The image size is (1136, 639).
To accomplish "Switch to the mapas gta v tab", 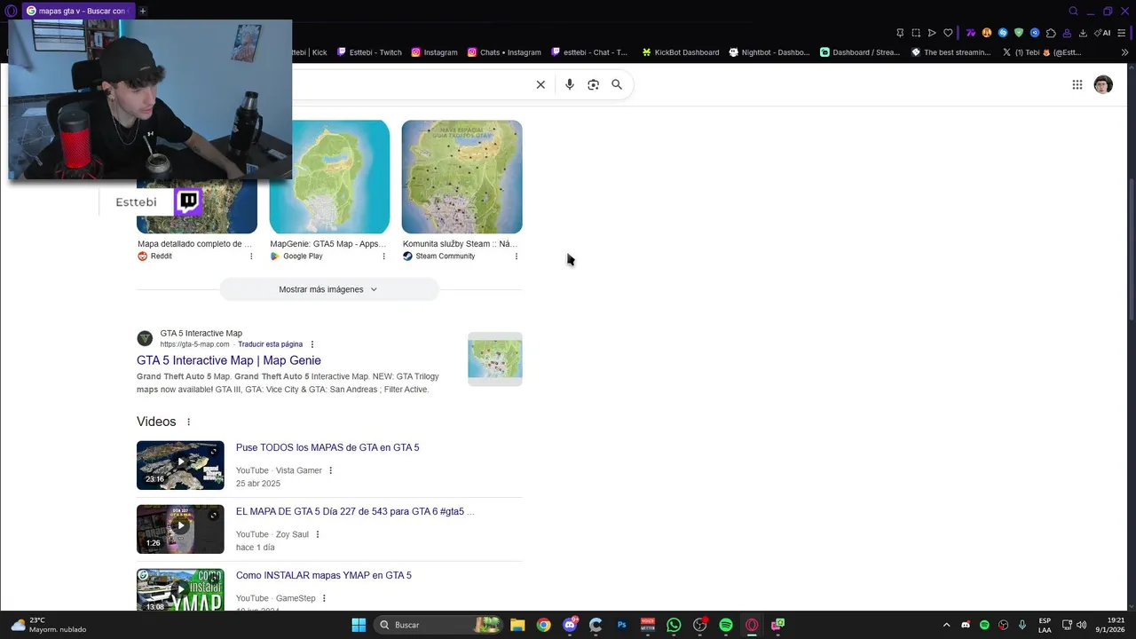I will [76, 11].
